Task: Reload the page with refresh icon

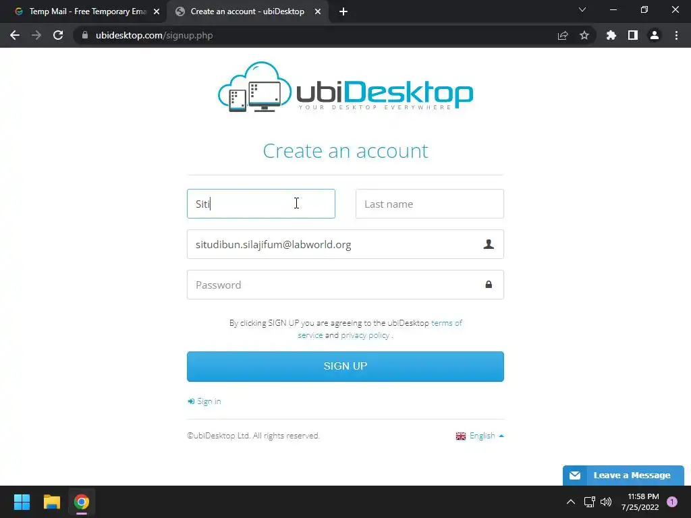Action: point(58,35)
